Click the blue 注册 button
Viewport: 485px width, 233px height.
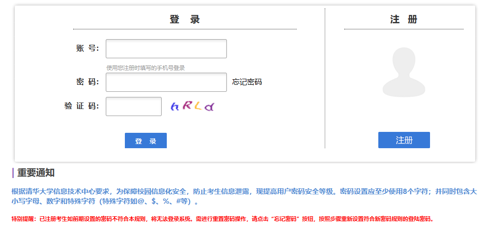(404, 140)
